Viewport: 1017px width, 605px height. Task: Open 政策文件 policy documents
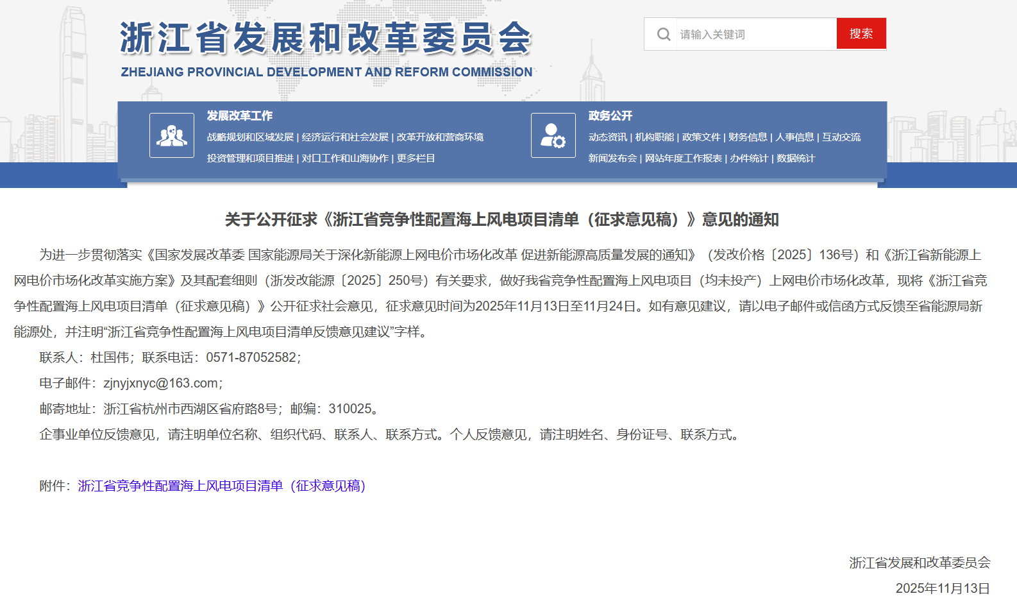701,137
